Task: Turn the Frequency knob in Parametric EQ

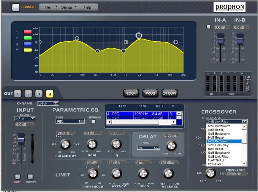Action: [x=65, y=144]
